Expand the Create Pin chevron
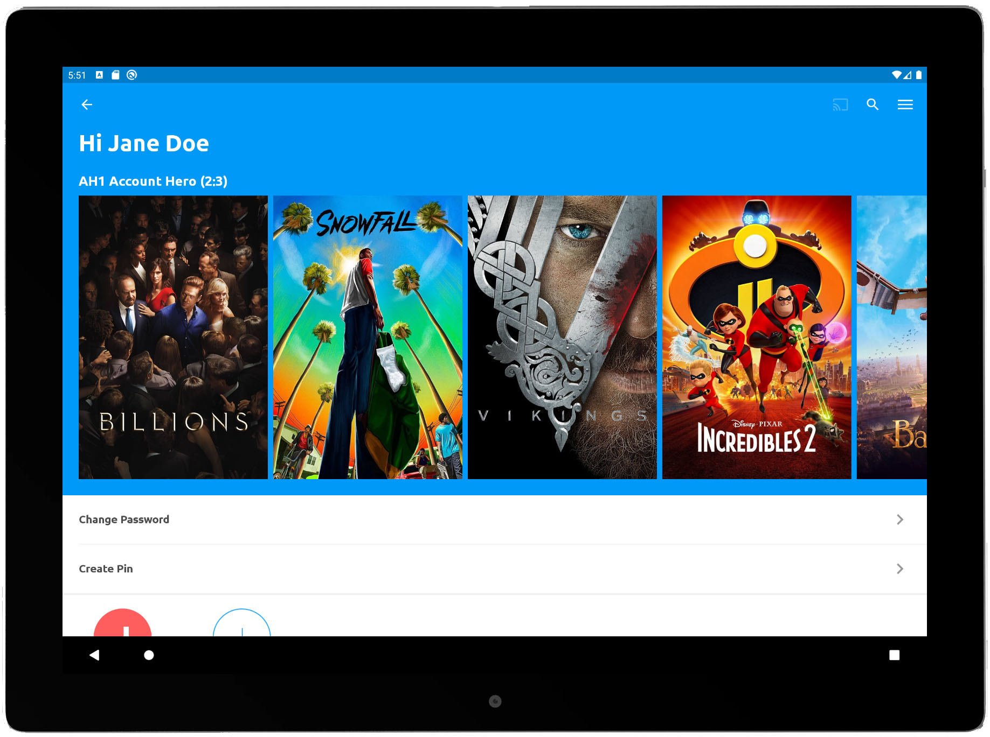The image size is (990, 737). pyautogui.click(x=899, y=569)
